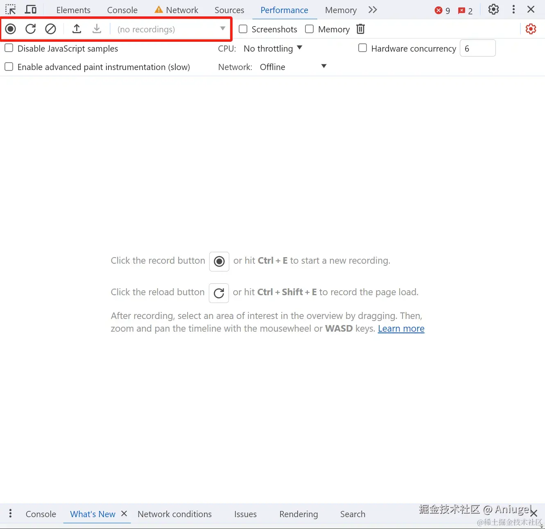Select the What's New drawer tab

pos(93,514)
